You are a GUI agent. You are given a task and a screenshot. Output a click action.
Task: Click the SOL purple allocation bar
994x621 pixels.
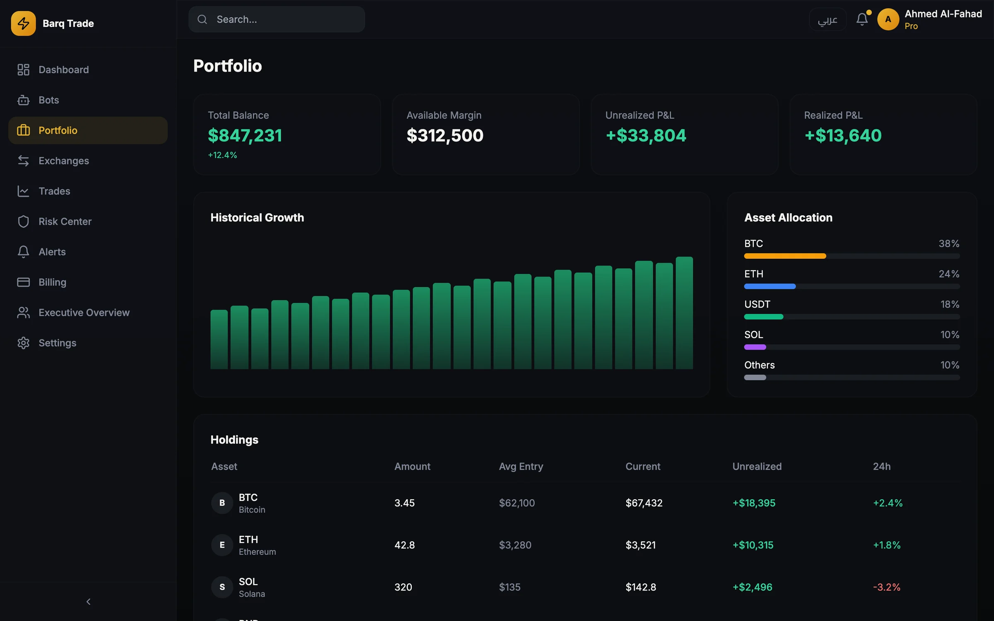tap(755, 347)
